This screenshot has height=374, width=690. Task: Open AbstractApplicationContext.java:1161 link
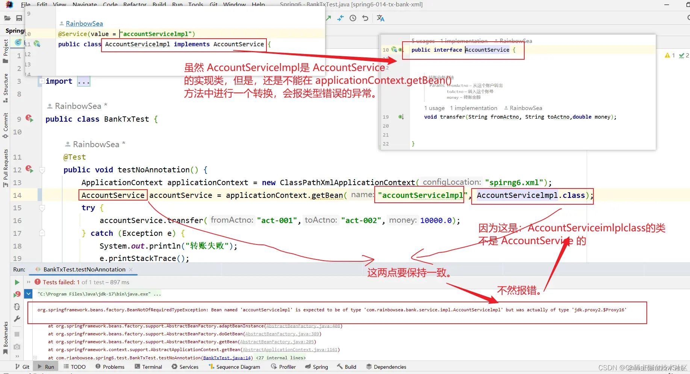(290, 350)
